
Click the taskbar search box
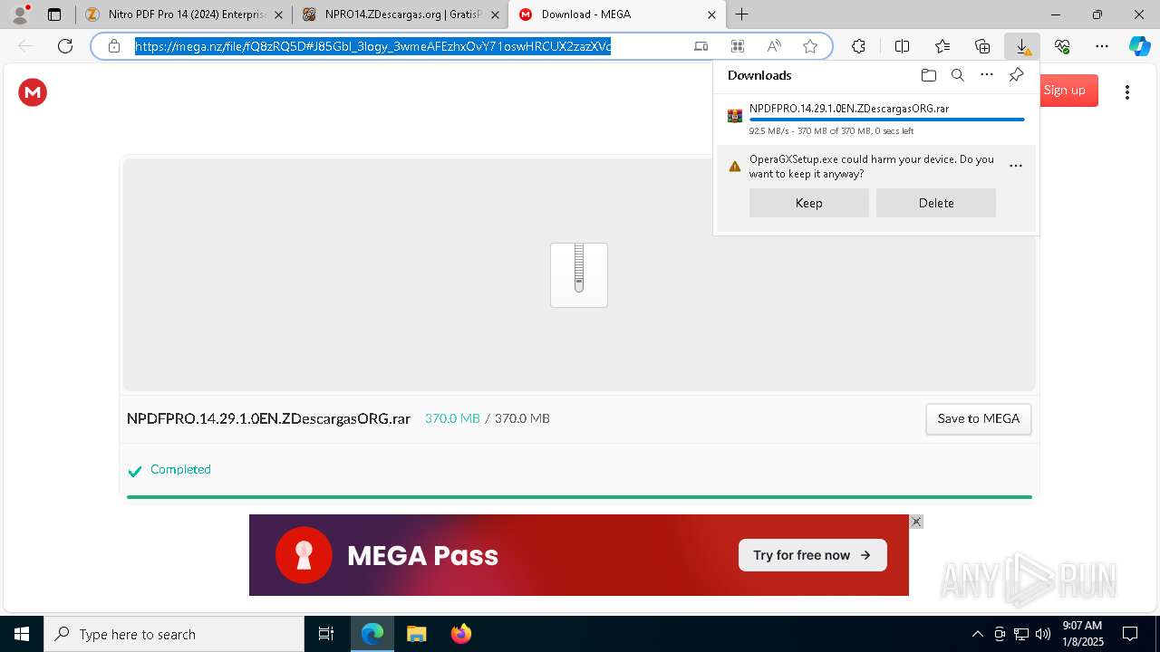pos(174,634)
